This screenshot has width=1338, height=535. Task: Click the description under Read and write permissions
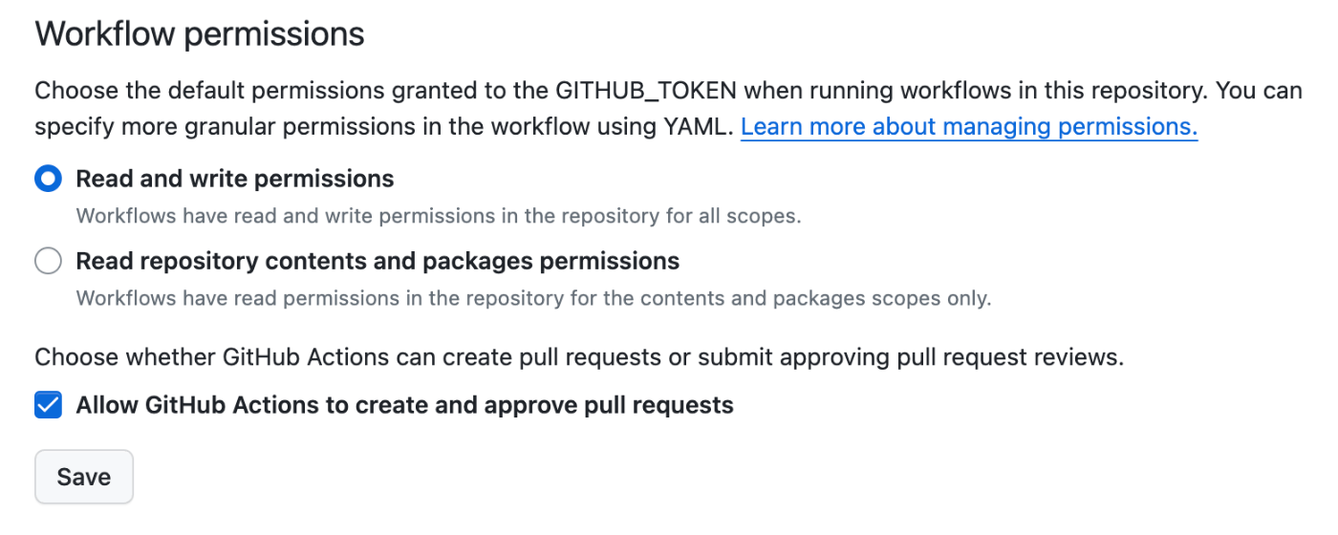pos(439,216)
